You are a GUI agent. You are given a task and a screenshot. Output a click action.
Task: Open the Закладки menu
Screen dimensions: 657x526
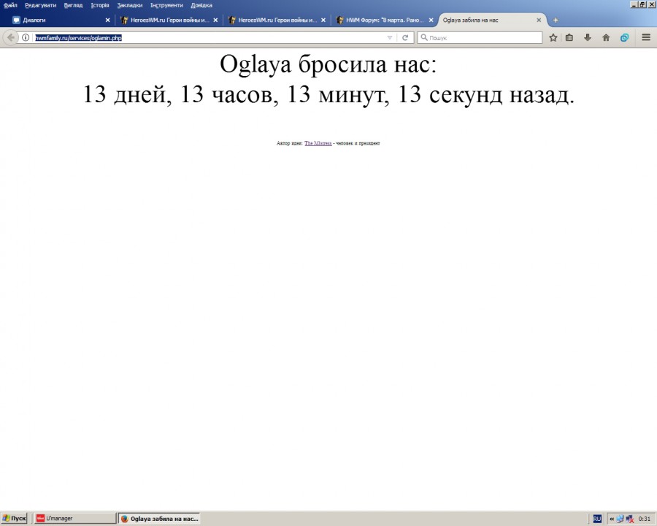tap(130, 5)
